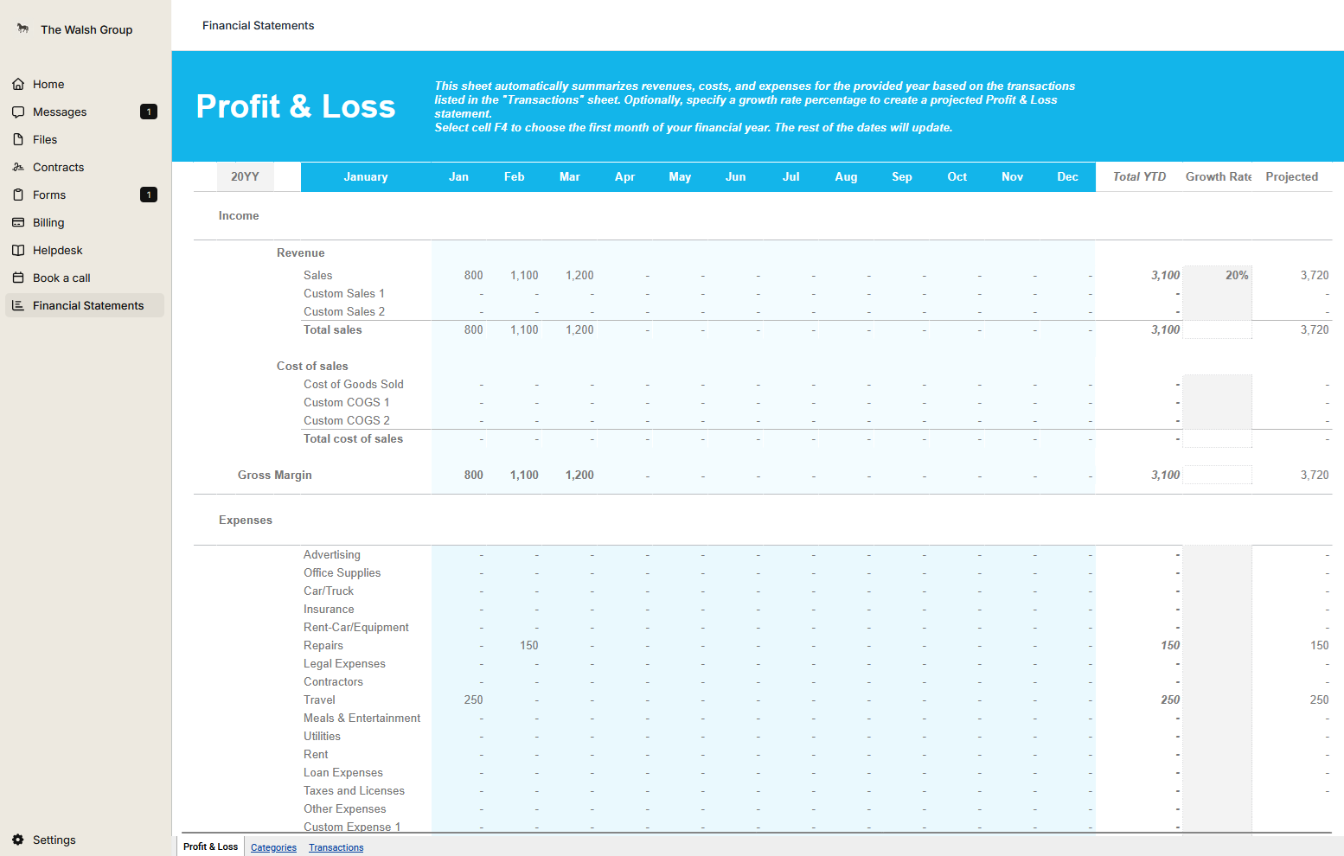Click the Home house icon

[18, 84]
